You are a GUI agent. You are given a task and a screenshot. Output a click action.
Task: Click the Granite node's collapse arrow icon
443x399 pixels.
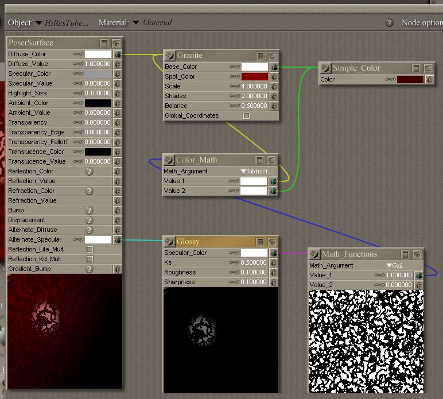click(170, 56)
